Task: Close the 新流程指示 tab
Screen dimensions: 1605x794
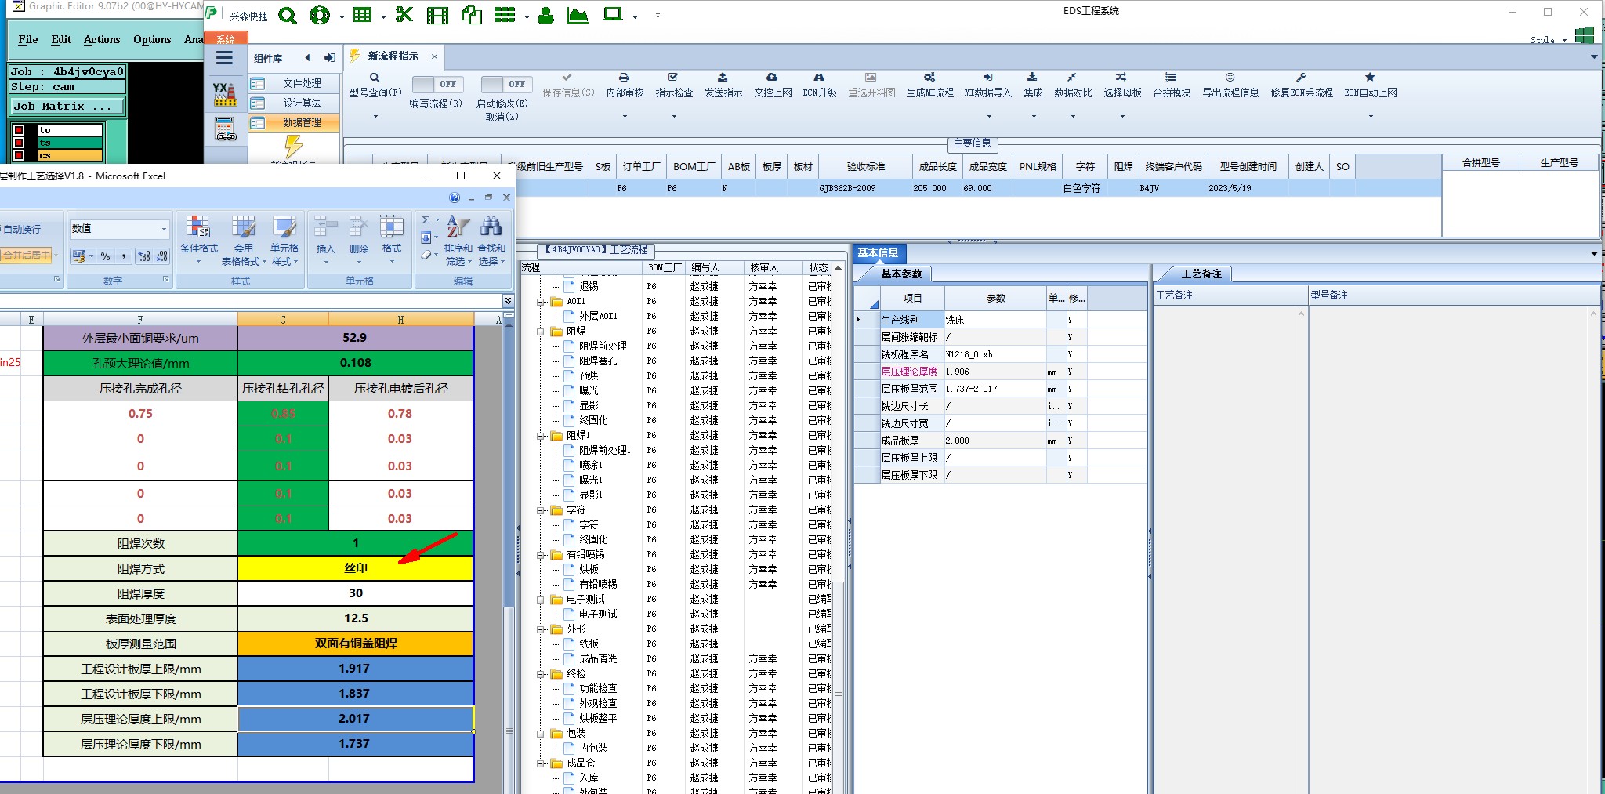Action: coord(434,56)
